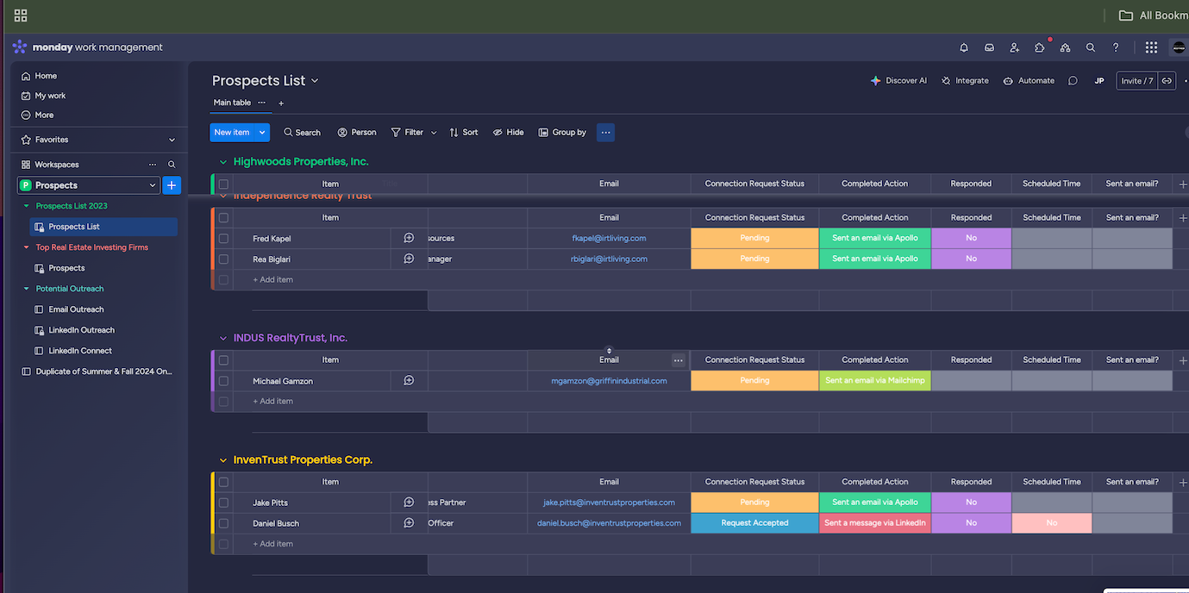The image size is (1189, 593).
Task: Open the notifications bell
Action: pyautogui.click(x=964, y=47)
